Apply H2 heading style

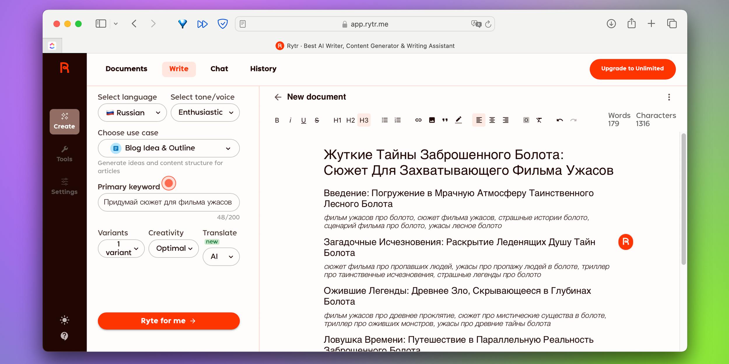tap(351, 120)
